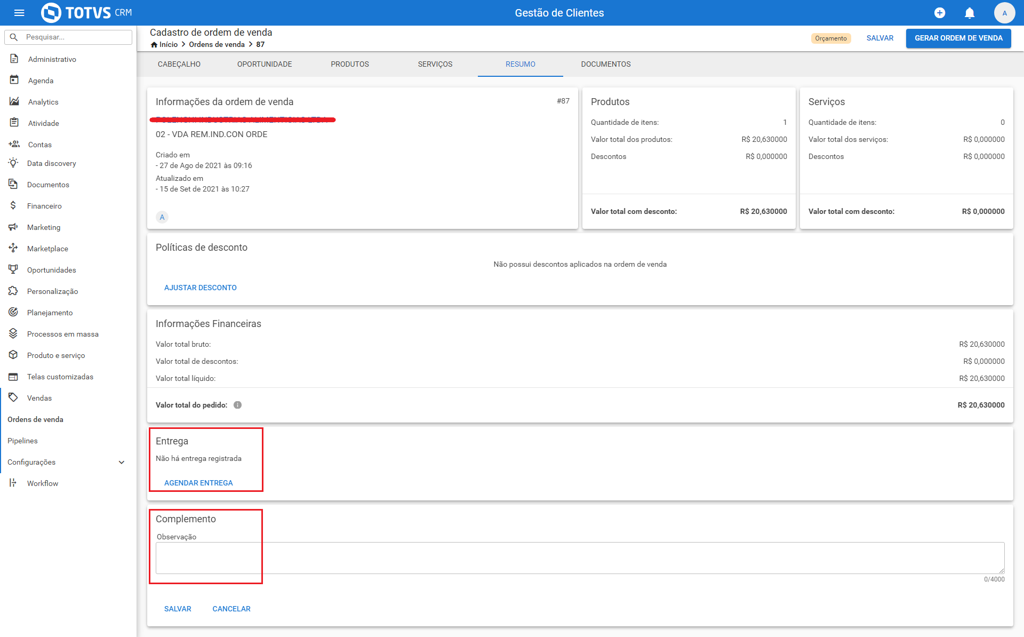Click 'Não há entrega registrada' text
This screenshot has height=637, width=1024.
(198, 458)
